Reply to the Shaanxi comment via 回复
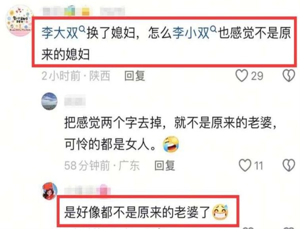The image size is (300, 229). pos(134,76)
